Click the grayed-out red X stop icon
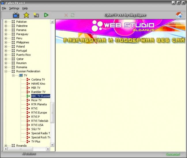 [x=66, y=15]
